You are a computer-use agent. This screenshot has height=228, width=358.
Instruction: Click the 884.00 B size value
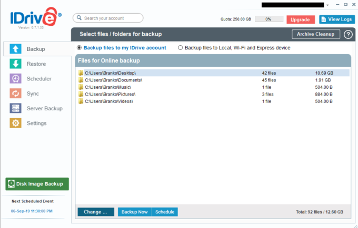324,94
